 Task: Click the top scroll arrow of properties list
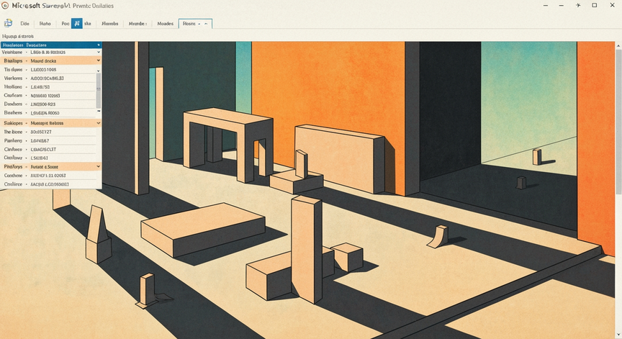(x=99, y=71)
